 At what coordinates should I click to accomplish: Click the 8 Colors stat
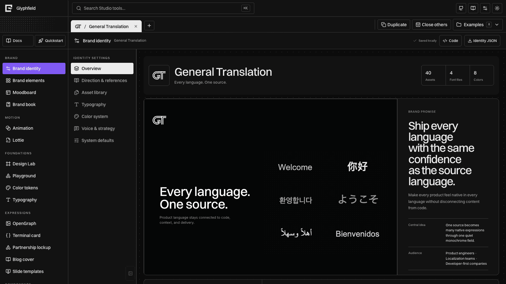pyautogui.click(x=482, y=75)
